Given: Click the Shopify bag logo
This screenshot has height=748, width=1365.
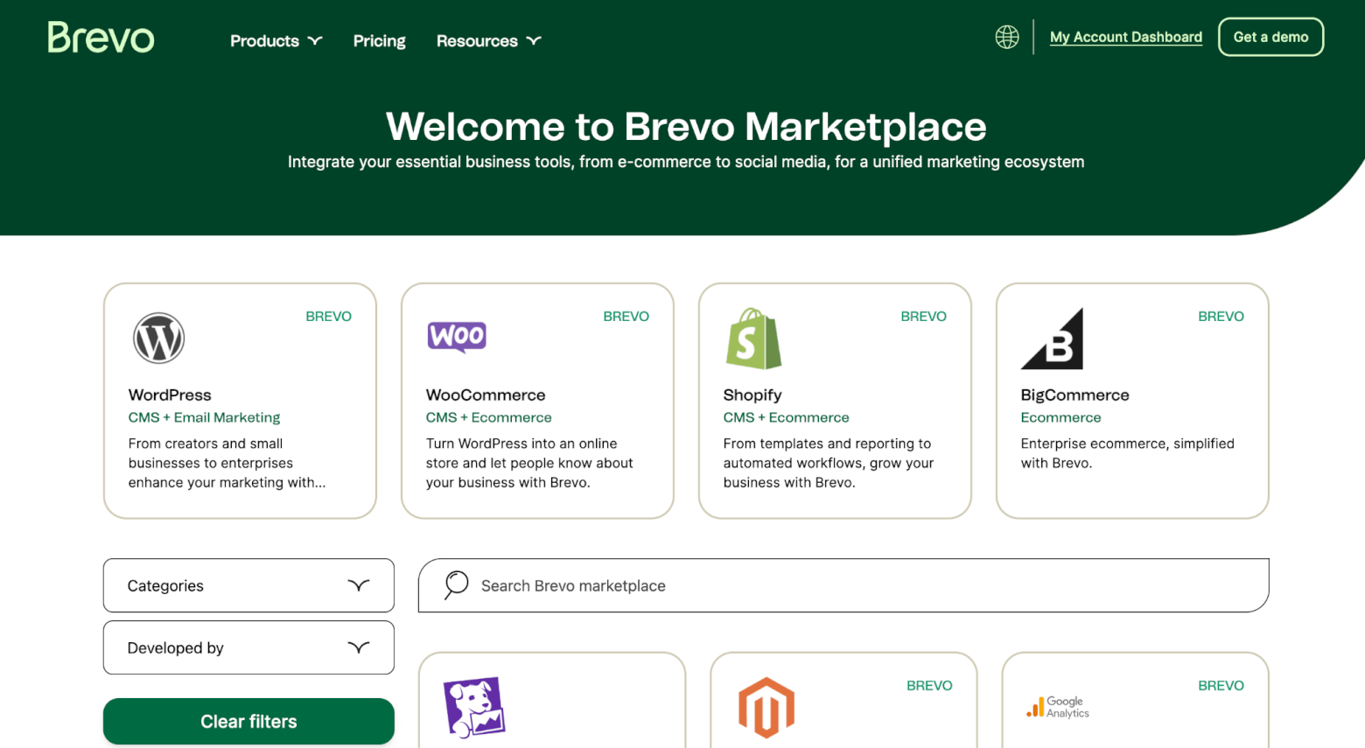Looking at the screenshot, I should point(752,339).
